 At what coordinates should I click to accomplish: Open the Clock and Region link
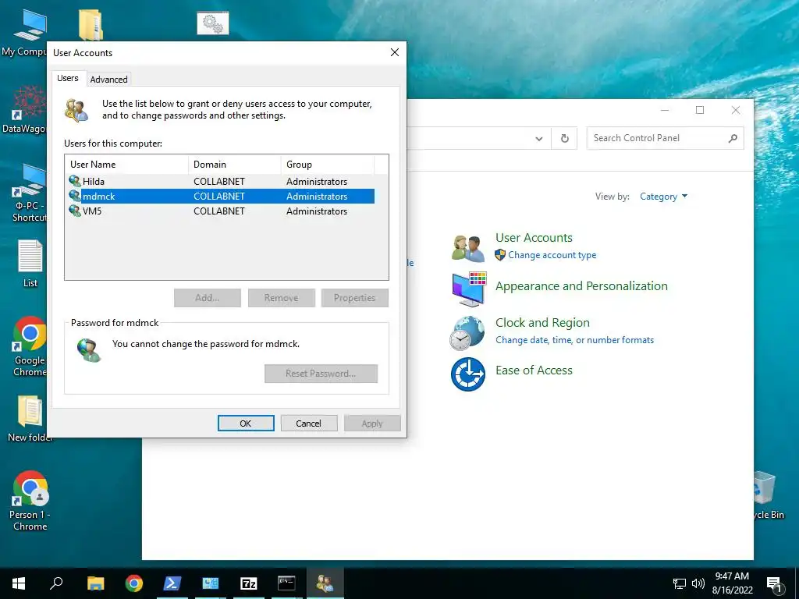542,323
